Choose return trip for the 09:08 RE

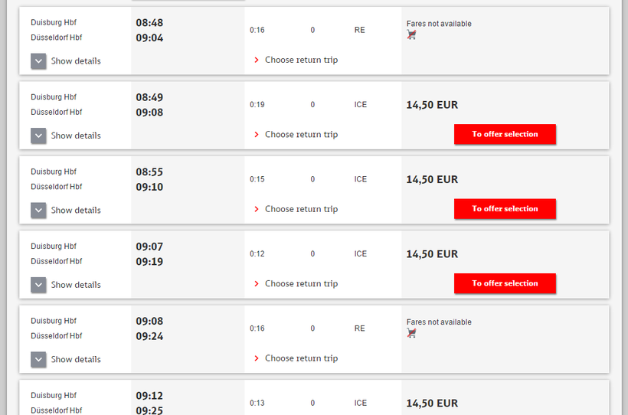[301, 358]
